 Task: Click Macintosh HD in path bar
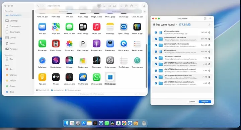43,90
